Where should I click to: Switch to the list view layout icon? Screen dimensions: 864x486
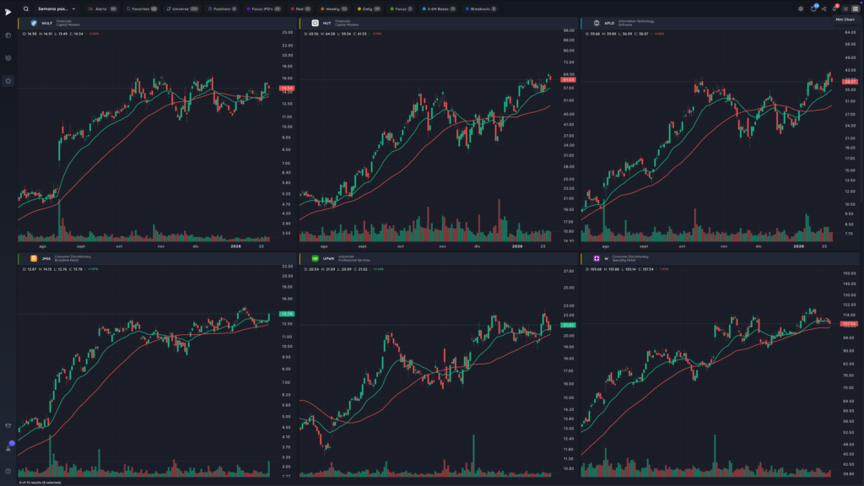click(x=845, y=8)
